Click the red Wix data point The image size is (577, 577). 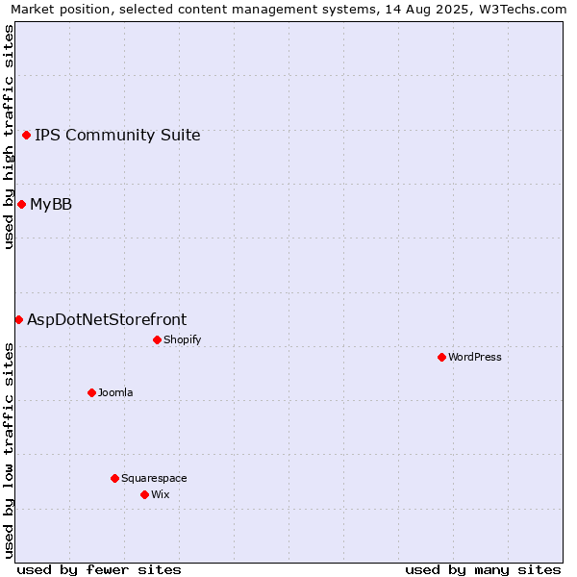pyautogui.click(x=144, y=494)
